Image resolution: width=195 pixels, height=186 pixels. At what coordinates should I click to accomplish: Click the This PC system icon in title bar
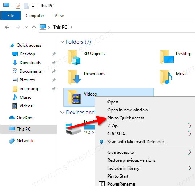pos(6,5)
